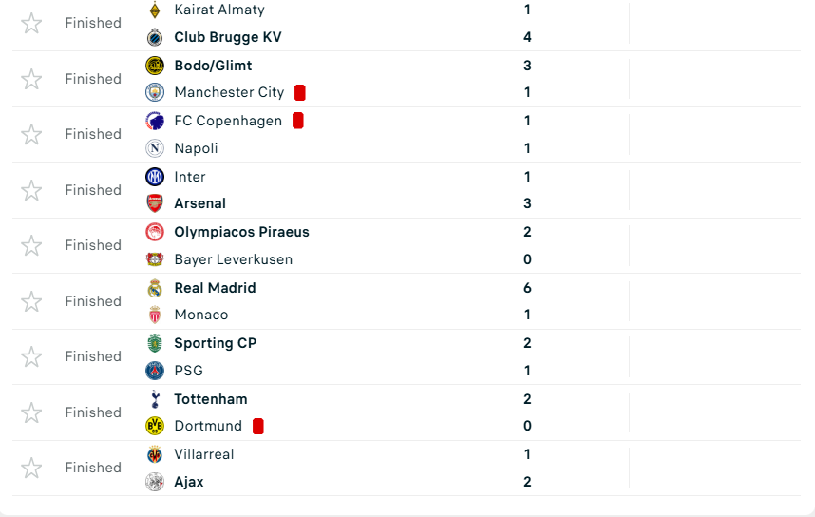Toggle favorite star for Real Madrid match

coord(31,301)
